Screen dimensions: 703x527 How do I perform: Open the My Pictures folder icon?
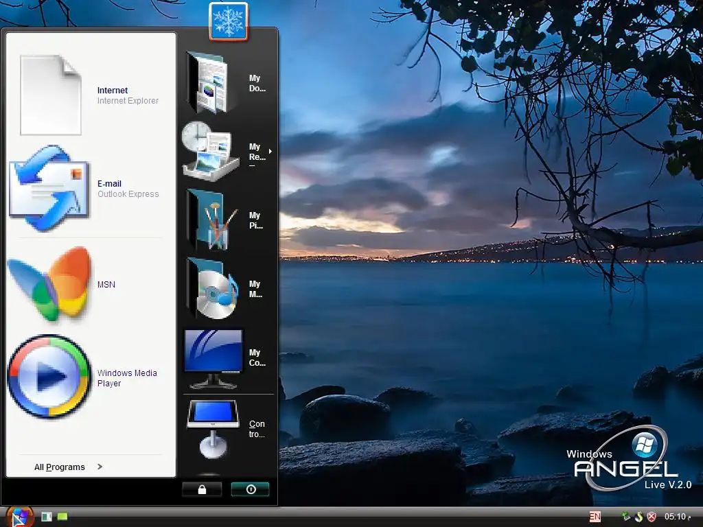(x=211, y=220)
